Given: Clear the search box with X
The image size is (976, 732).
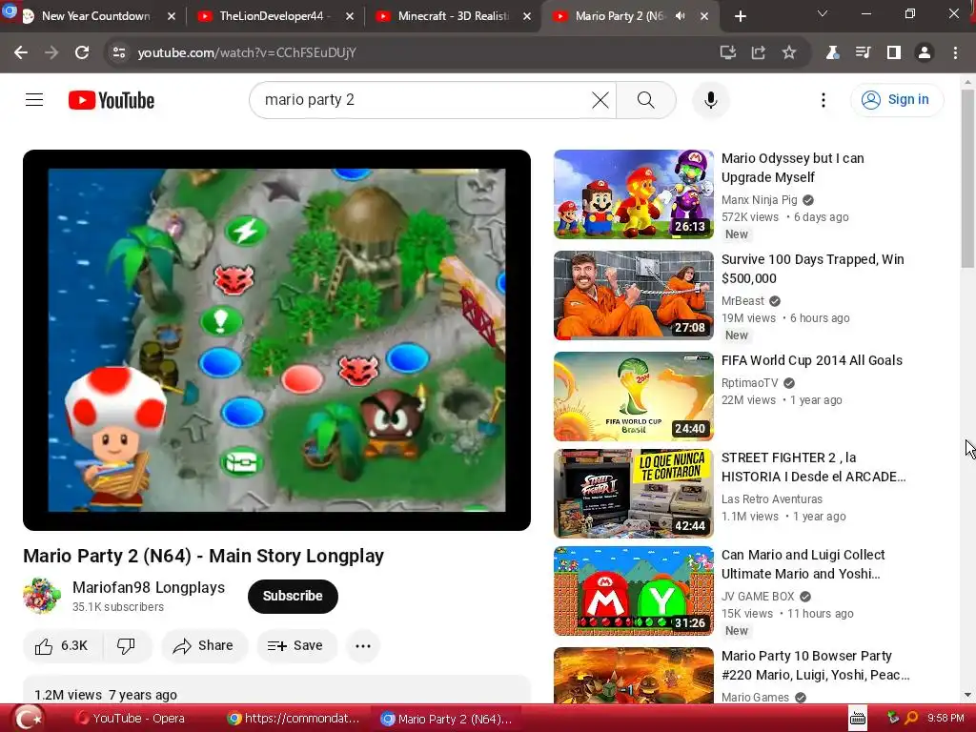Looking at the screenshot, I should click(x=600, y=99).
